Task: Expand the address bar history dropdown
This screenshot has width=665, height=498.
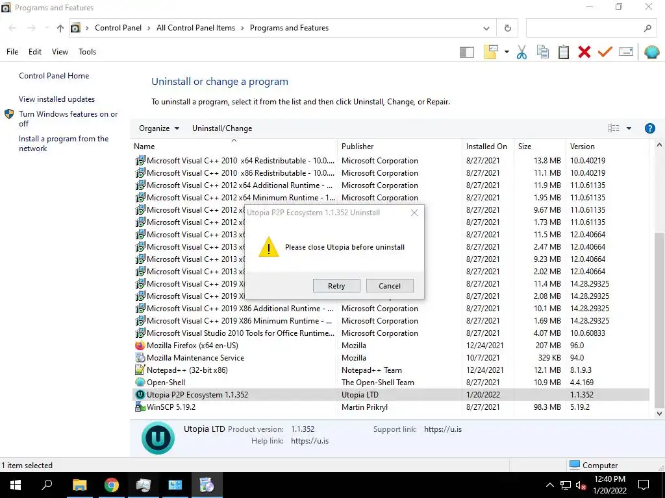Action: [x=486, y=29]
